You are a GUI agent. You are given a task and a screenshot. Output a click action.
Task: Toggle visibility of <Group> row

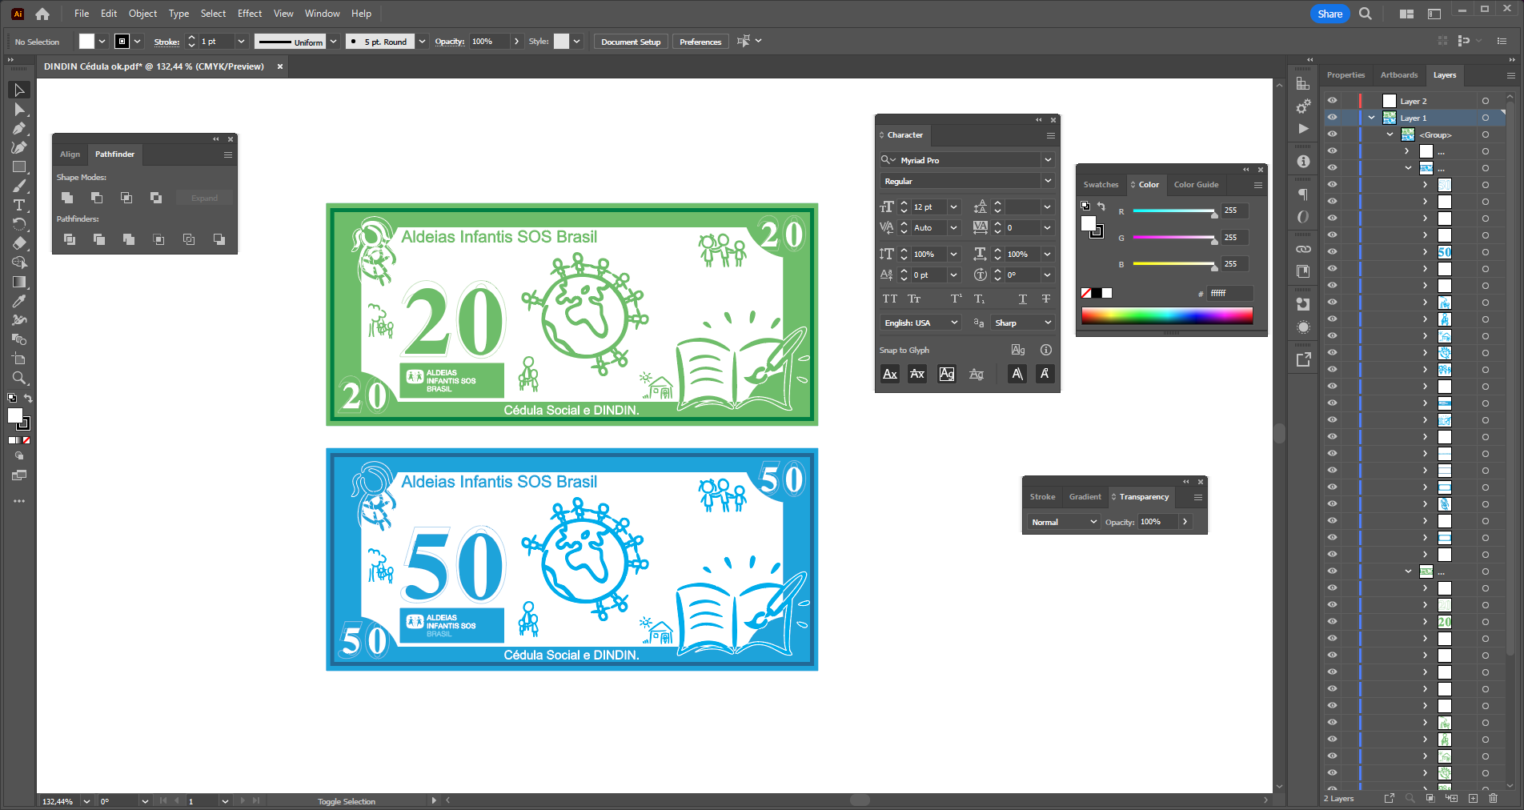pos(1332,134)
